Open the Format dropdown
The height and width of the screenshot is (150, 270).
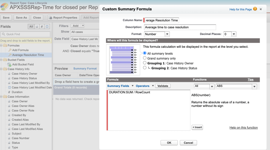click(x=167, y=34)
